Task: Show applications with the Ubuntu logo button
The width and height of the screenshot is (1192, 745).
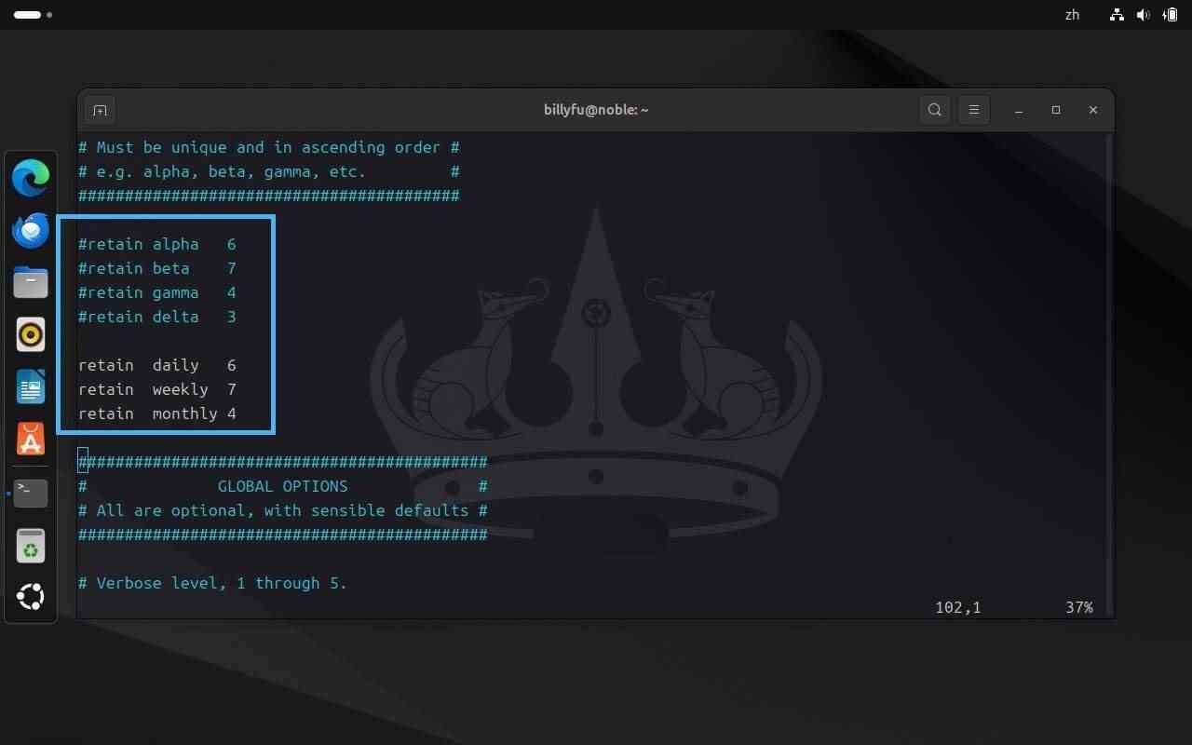Action: [x=31, y=597]
